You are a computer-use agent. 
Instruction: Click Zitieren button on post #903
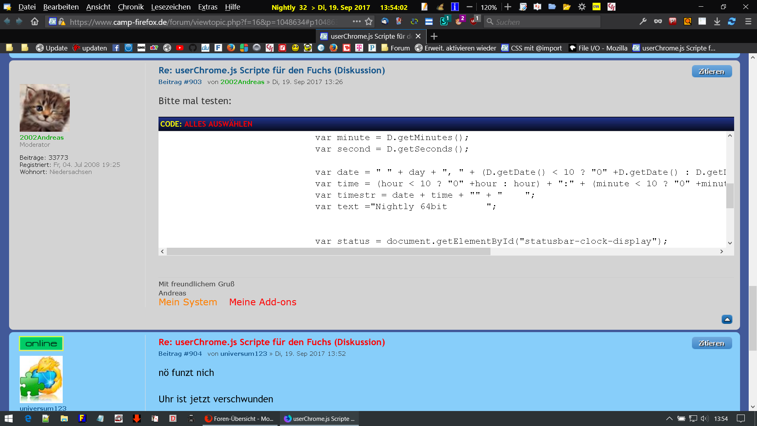pyautogui.click(x=711, y=71)
